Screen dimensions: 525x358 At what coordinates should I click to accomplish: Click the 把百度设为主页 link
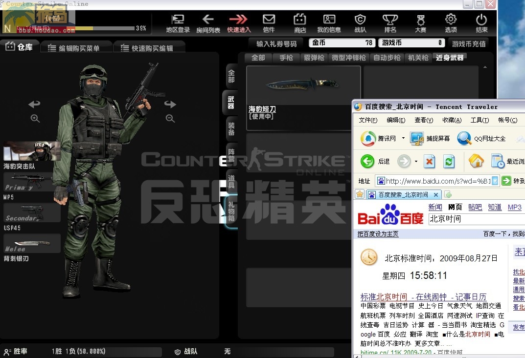coord(378,234)
